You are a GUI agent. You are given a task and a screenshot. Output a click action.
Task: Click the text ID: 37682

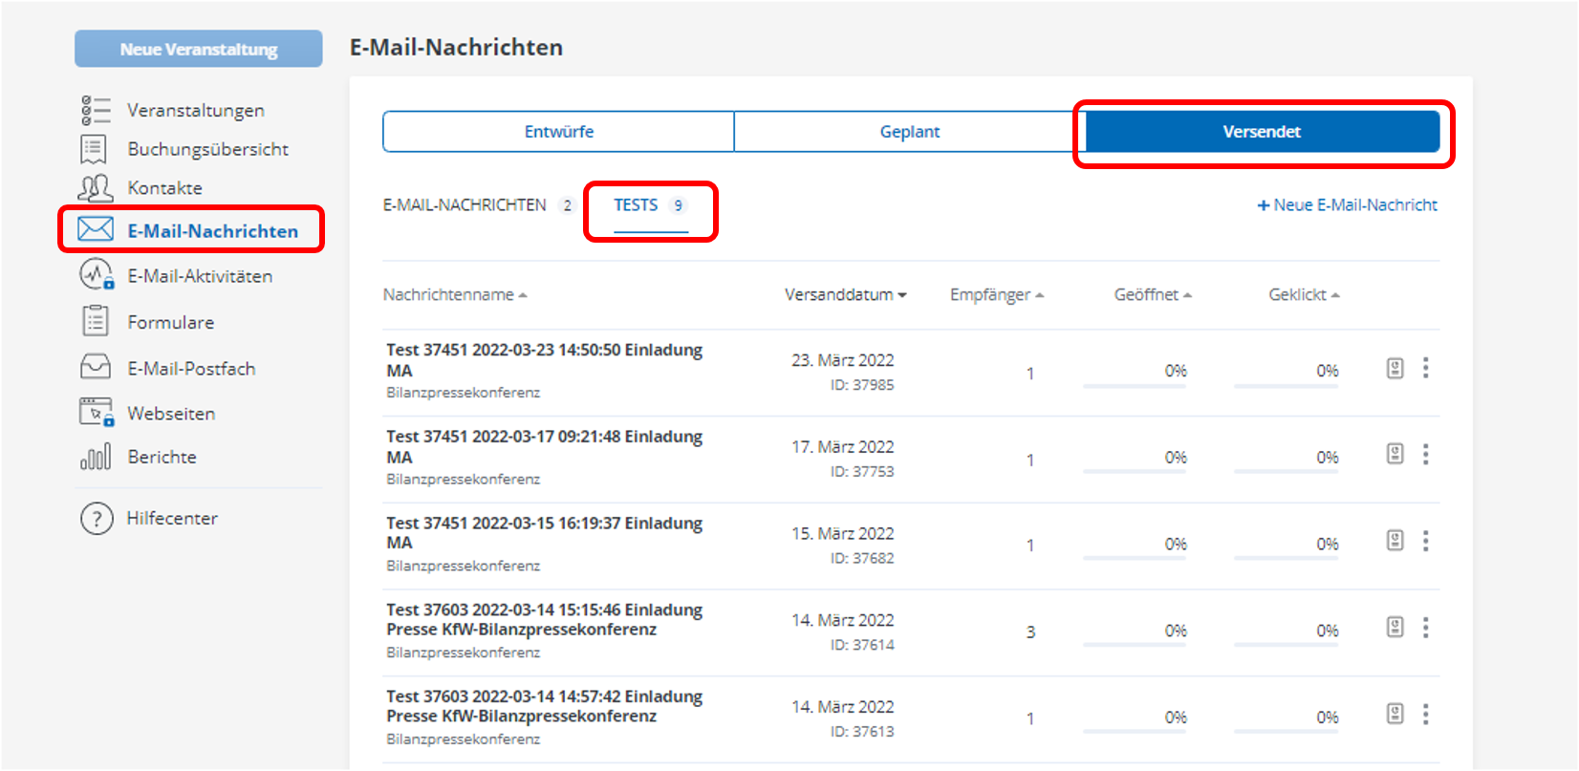point(862,558)
